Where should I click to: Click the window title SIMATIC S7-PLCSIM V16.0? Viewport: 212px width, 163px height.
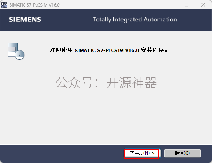click(x=34, y=5)
